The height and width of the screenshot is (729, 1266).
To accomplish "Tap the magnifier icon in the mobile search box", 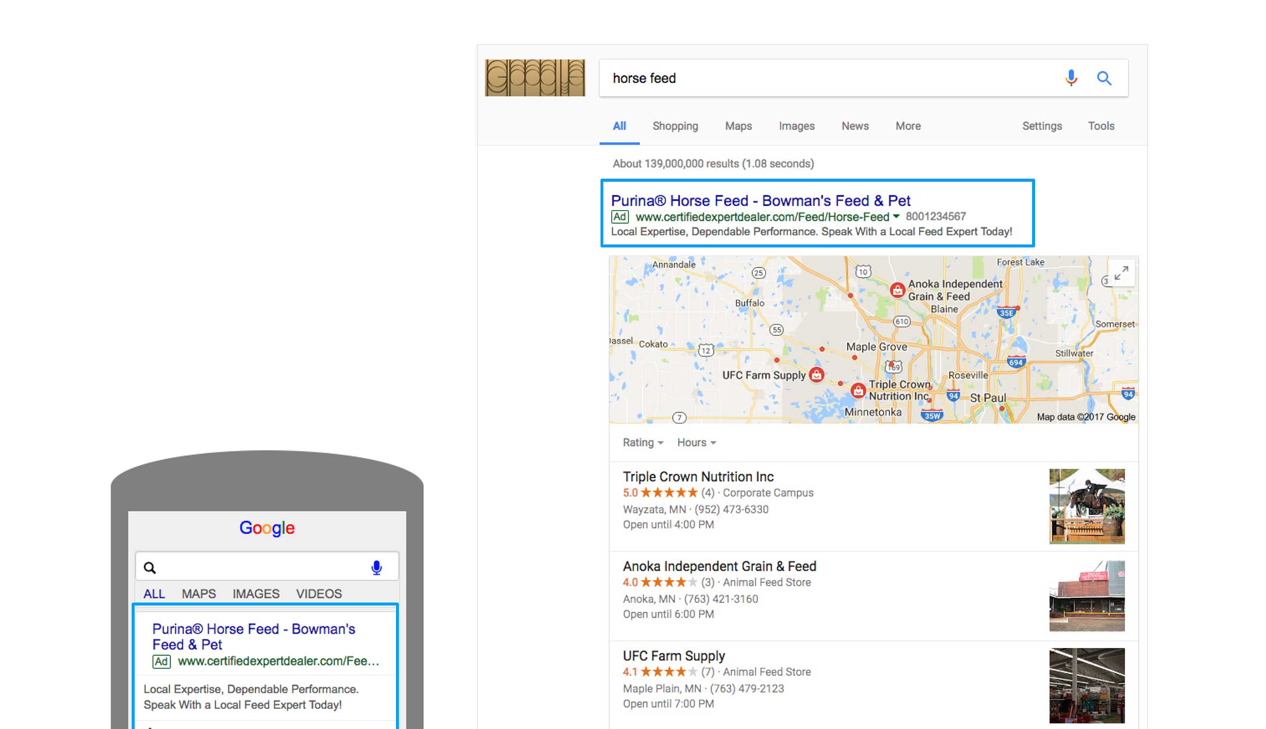I will (x=149, y=568).
